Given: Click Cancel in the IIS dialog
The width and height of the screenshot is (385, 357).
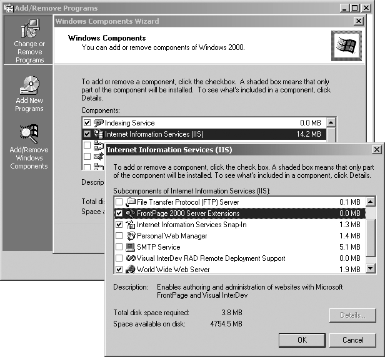Looking at the screenshot, I should [x=353, y=340].
